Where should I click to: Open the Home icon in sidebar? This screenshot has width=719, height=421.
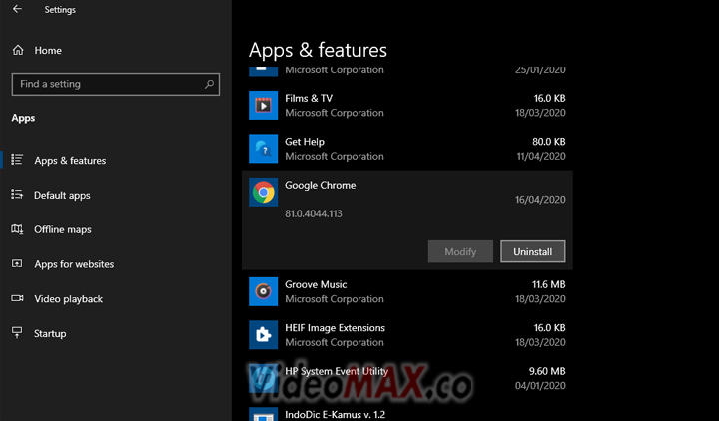18,50
